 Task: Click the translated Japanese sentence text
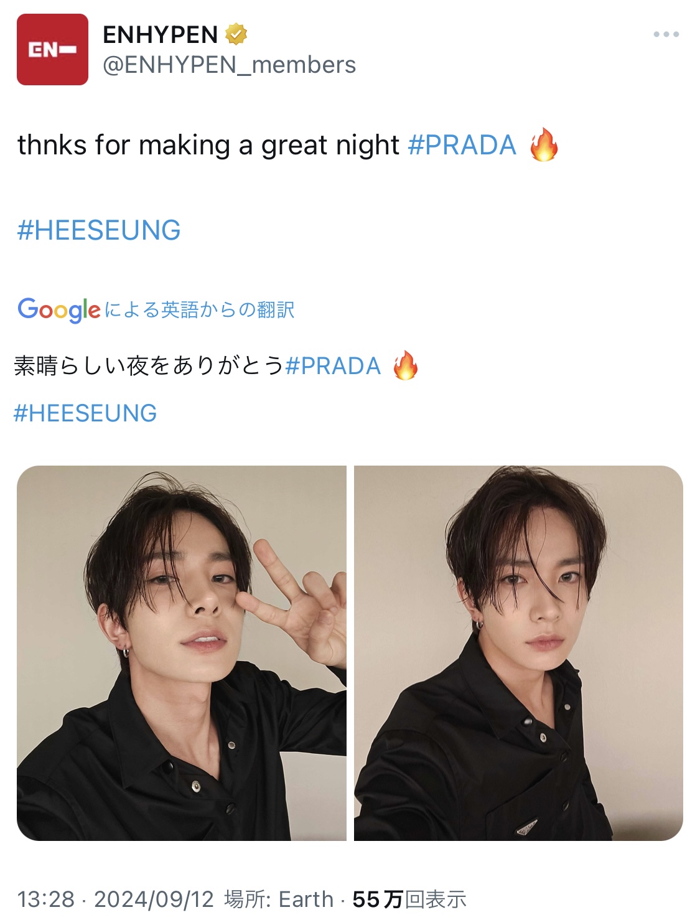pos(149,366)
